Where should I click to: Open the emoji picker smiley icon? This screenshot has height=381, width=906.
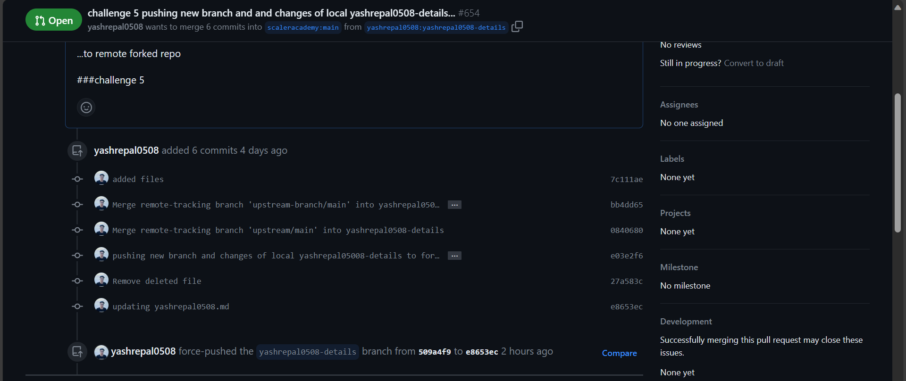coord(86,107)
